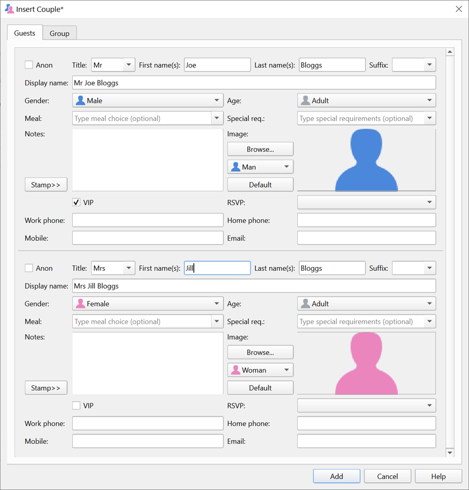
Task: Switch to the Group tab
Action: click(x=59, y=33)
